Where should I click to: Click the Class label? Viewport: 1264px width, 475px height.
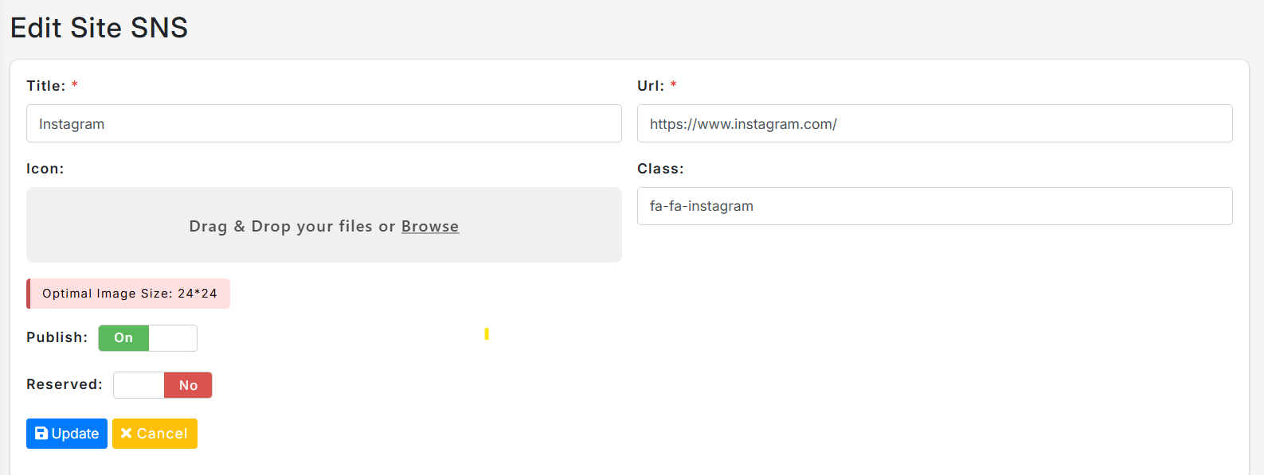click(660, 169)
